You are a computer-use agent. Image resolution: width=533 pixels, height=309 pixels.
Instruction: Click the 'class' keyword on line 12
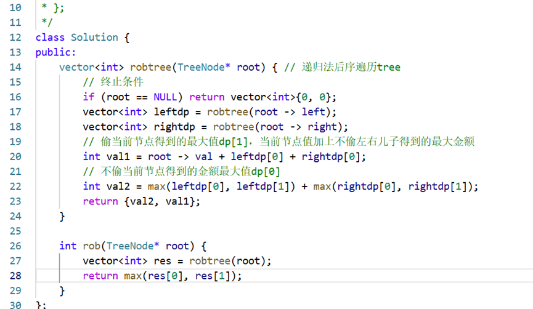[50, 38]
